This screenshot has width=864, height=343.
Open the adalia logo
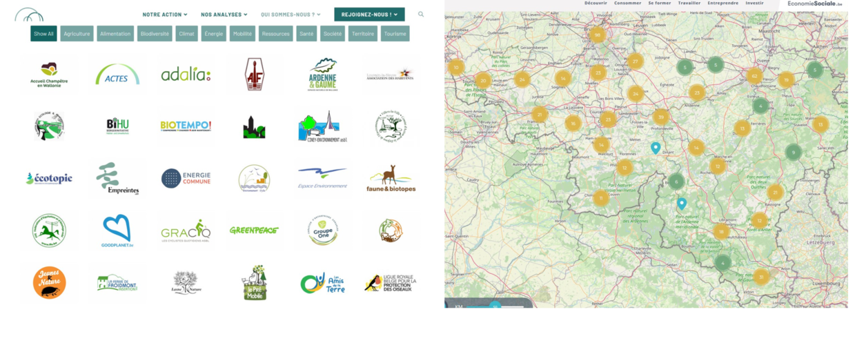[x=186, y=74]
